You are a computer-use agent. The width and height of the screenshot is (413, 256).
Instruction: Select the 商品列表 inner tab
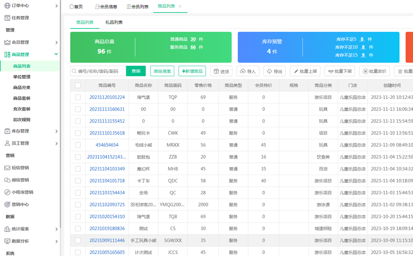pos(85,22)
